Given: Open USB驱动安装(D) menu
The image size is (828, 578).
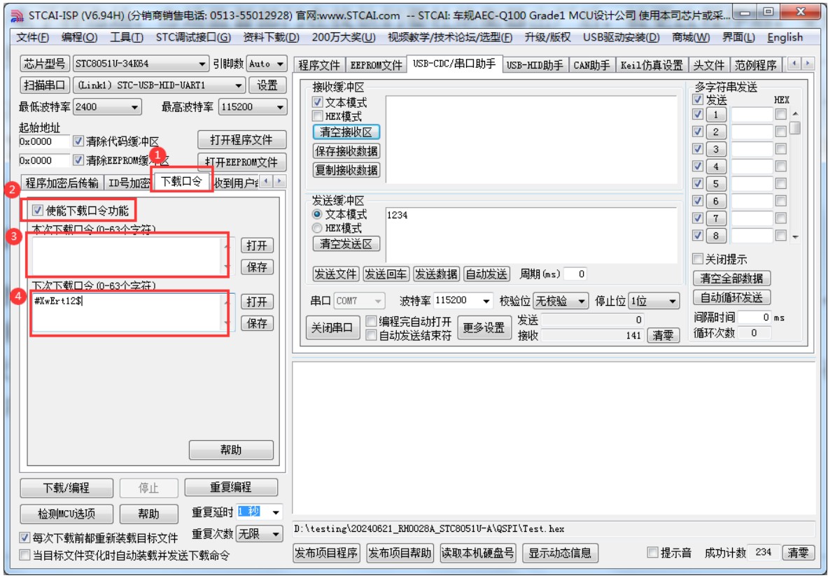Looking at the screenshot, I should coord(621,38).
